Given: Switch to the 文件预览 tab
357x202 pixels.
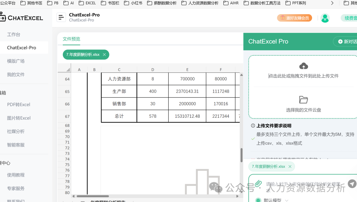Looking at the screenshot, I should [x=71, y=39].
